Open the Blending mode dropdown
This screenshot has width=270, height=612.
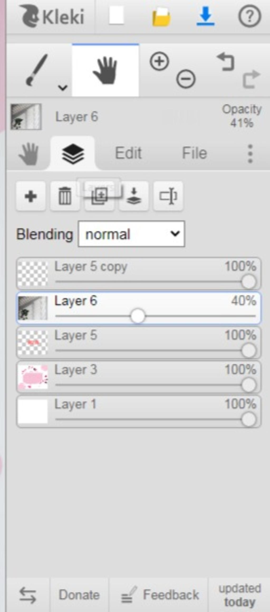pos(131,234)
